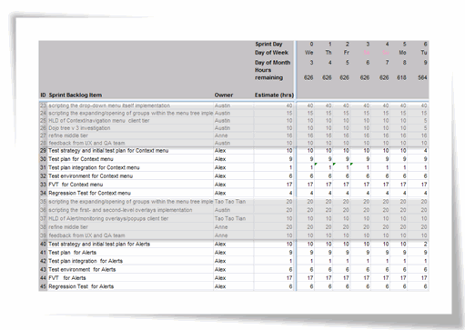Select 'HLD of Alert/monitoring overlays/popups client tier'
Image resolution: width=465 pixels, height=330 pixels.
pyautogui.click(x=108, y=218)
